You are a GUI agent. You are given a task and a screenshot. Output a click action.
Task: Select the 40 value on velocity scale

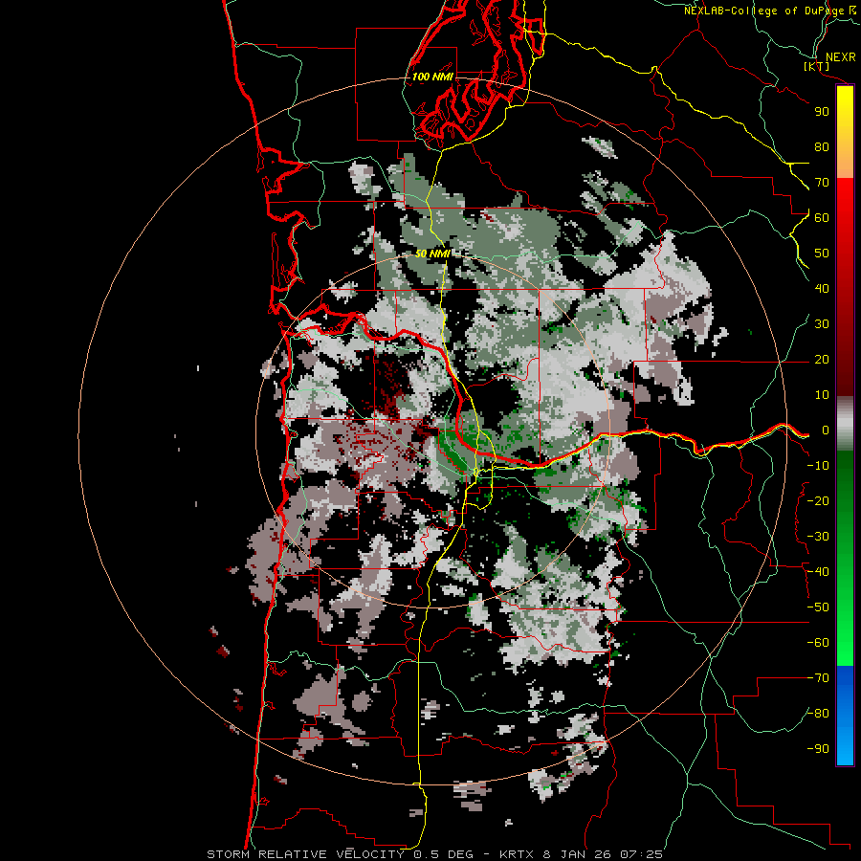click(822, 289)
